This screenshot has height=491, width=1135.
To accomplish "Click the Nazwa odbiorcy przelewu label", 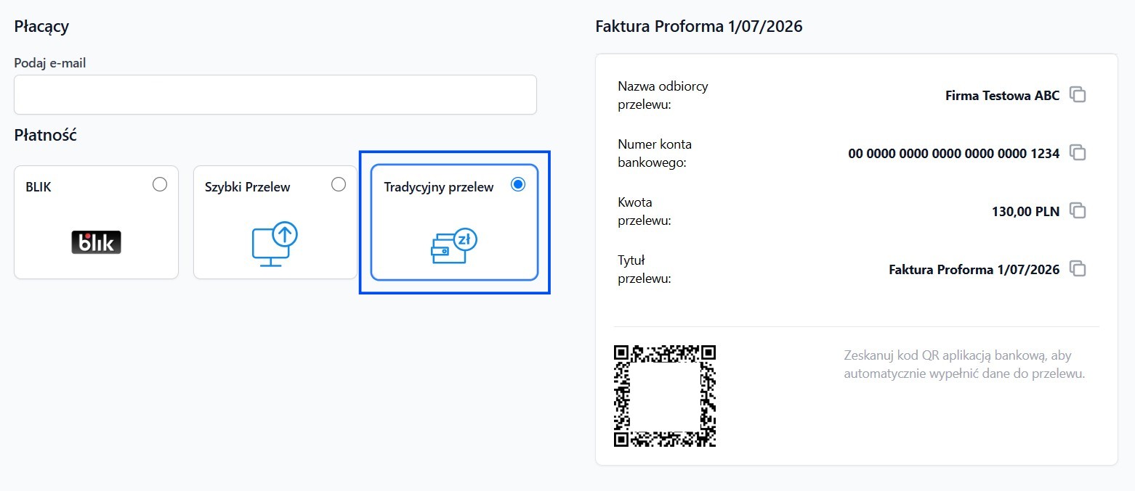I will coord(663,95).
